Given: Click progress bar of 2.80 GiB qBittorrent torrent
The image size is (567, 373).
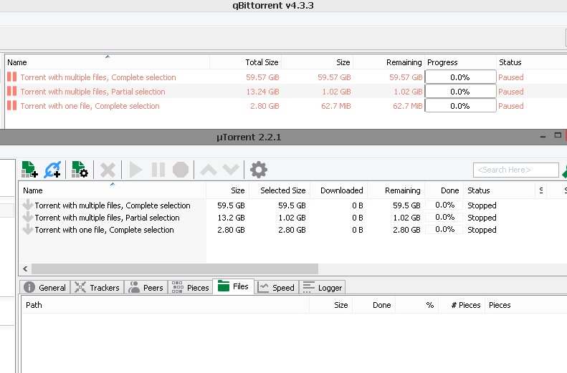Looking at the screenshot, I should coord(460,106).
